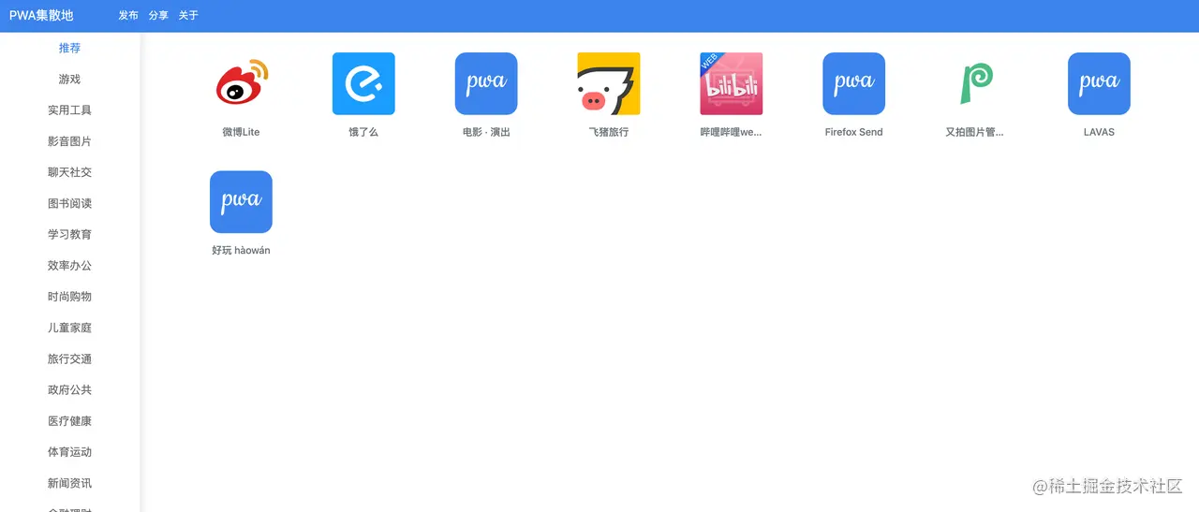This screenshot has width=1199, height=512.
Task: Click the 微博Lite label text
Action: pos(241,132)
